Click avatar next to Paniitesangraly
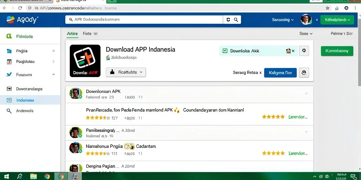 pos(75,133)
